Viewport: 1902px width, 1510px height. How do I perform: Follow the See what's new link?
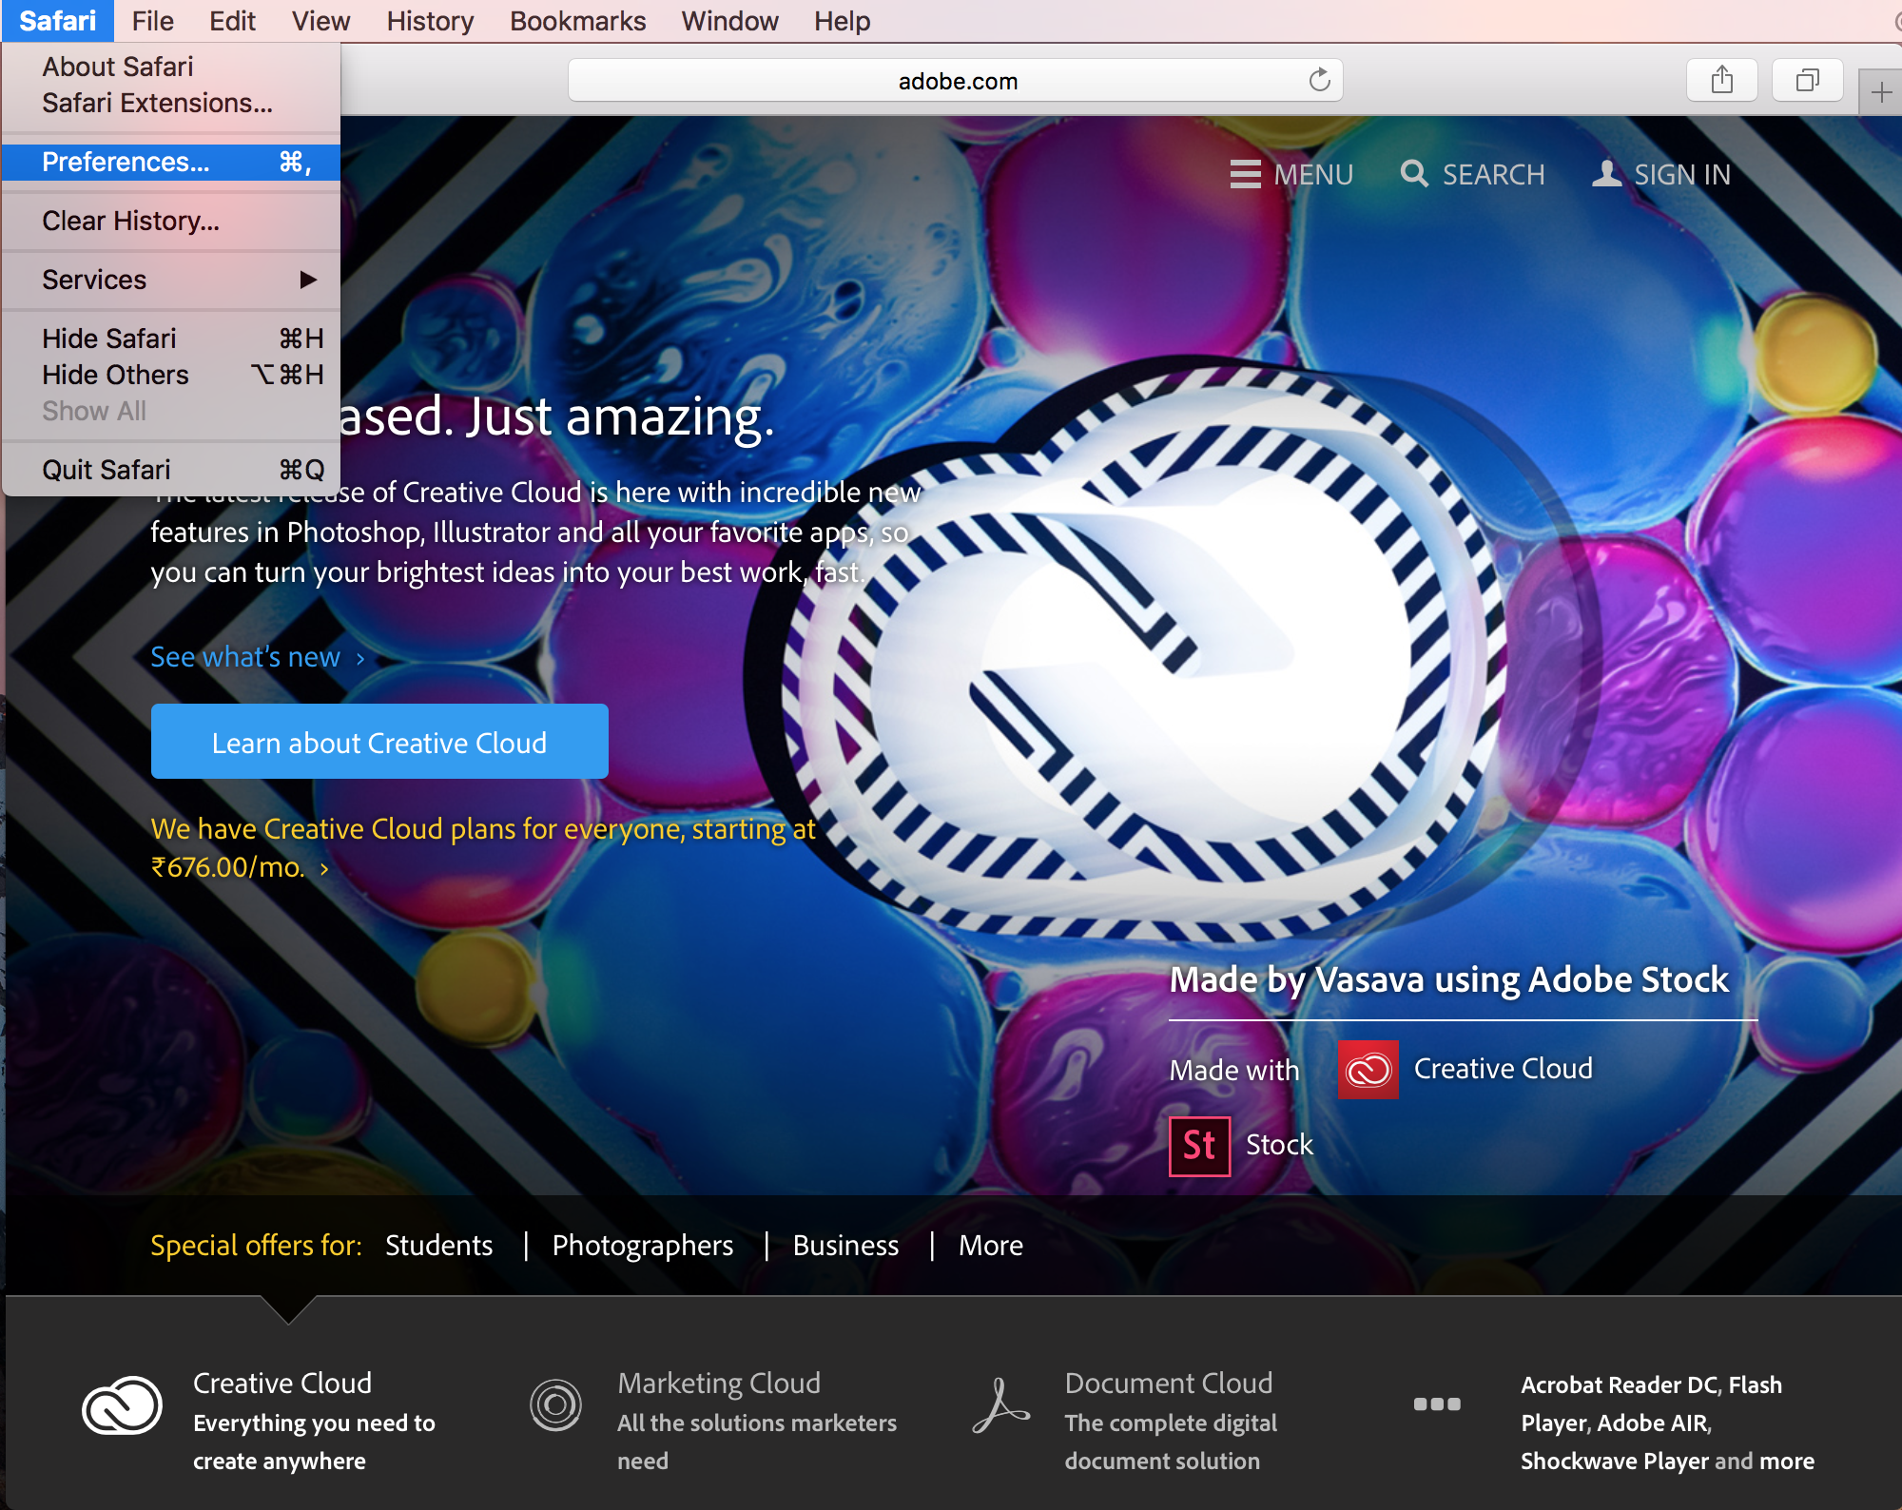[258, 657]
